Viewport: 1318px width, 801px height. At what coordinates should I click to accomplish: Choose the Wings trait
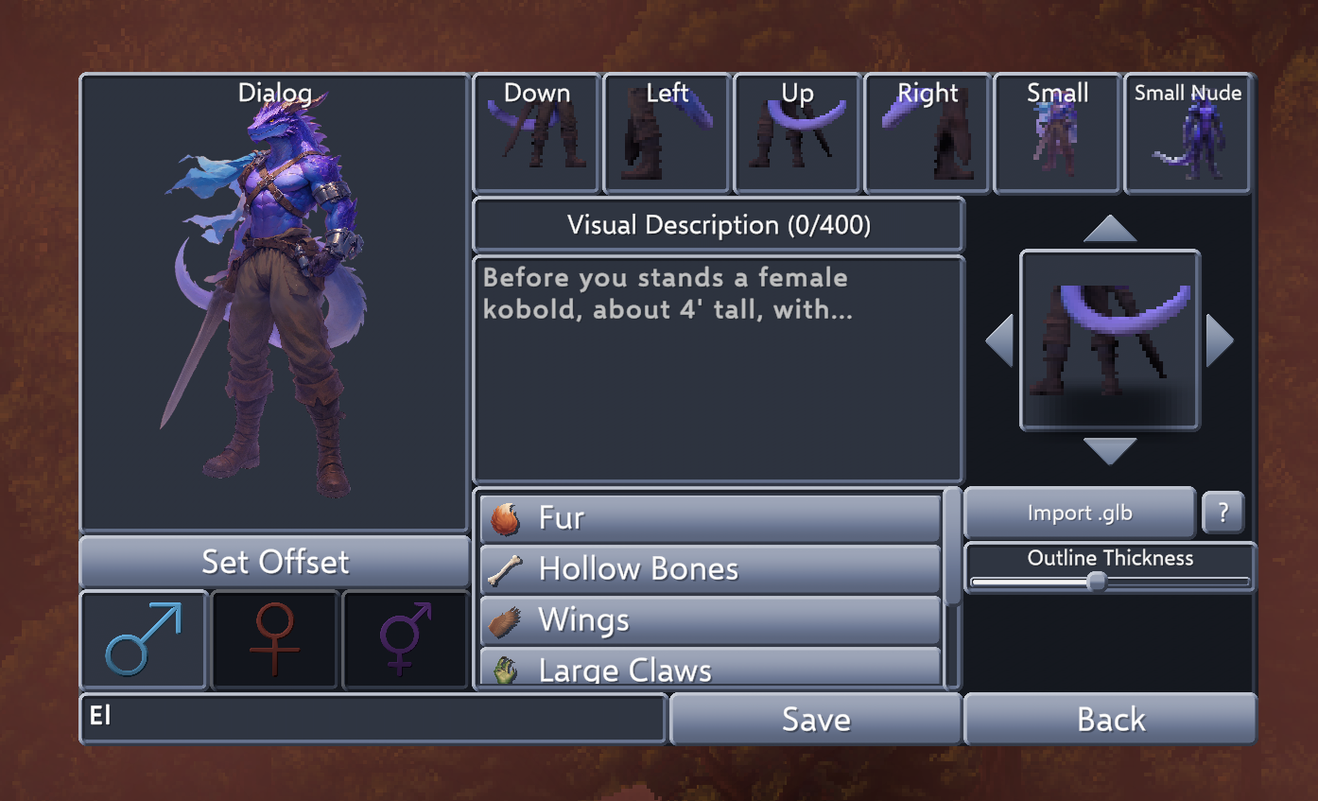710,620
